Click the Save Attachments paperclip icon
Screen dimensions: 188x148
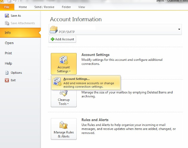7,23
